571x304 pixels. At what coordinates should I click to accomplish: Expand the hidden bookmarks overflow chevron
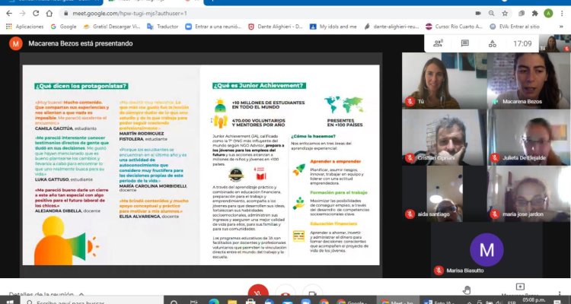click(x=561, y=27)
